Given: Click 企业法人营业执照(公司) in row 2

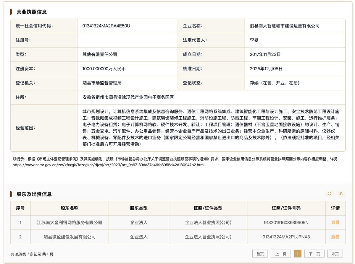Looking at the screenshot, I should [208, 237].
